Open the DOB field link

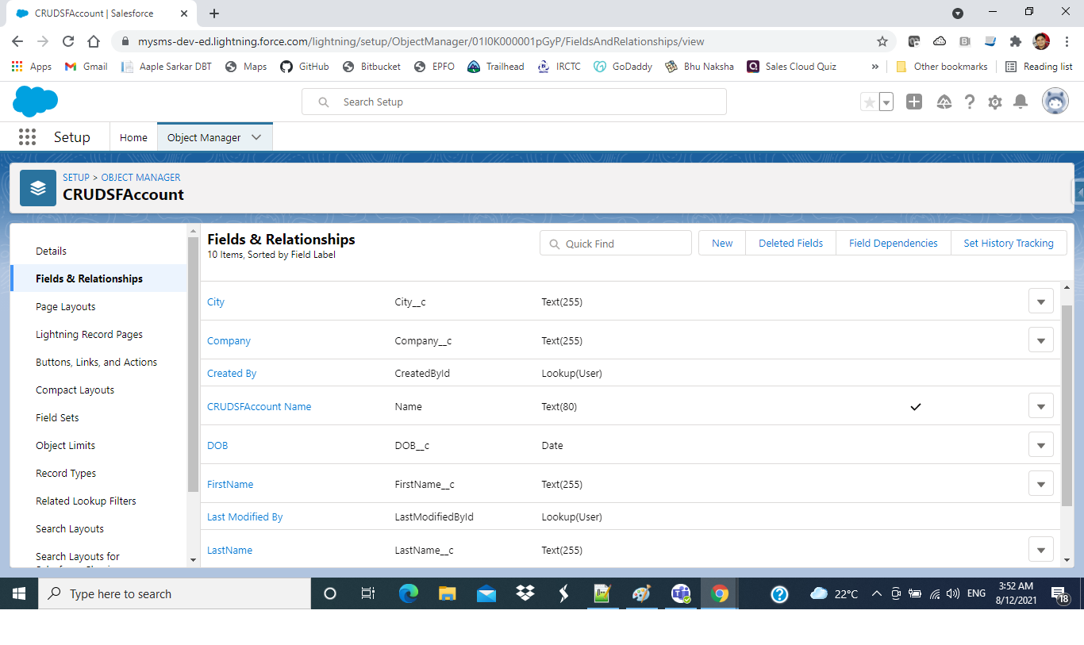[217, 445]
